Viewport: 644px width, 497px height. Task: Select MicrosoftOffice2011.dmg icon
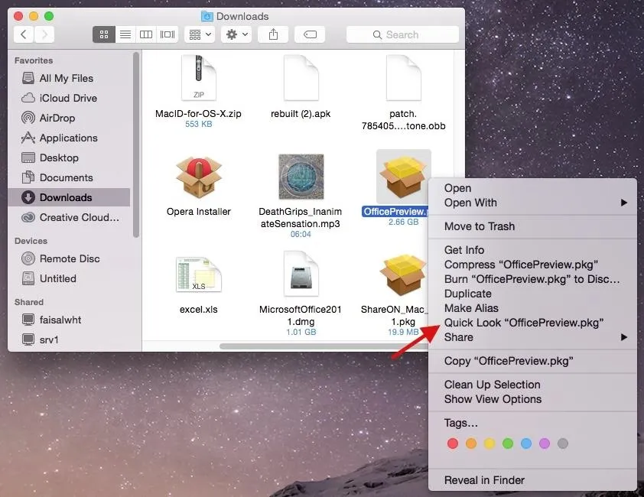click(x=301, y=274)
